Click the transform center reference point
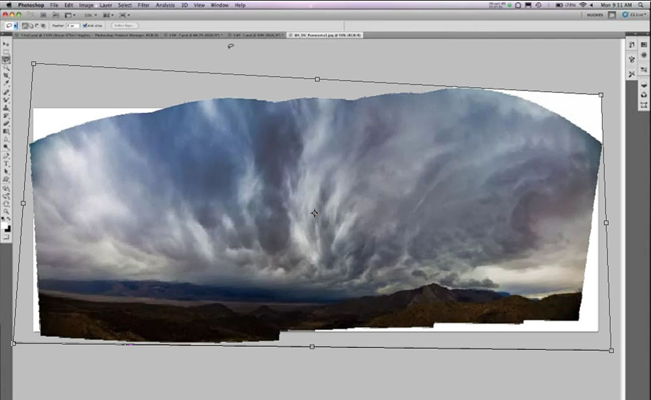651x400 pixels. (314, 213)
